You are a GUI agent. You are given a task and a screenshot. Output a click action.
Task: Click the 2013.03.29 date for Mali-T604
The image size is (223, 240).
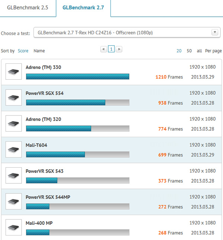tap(203, 155)
